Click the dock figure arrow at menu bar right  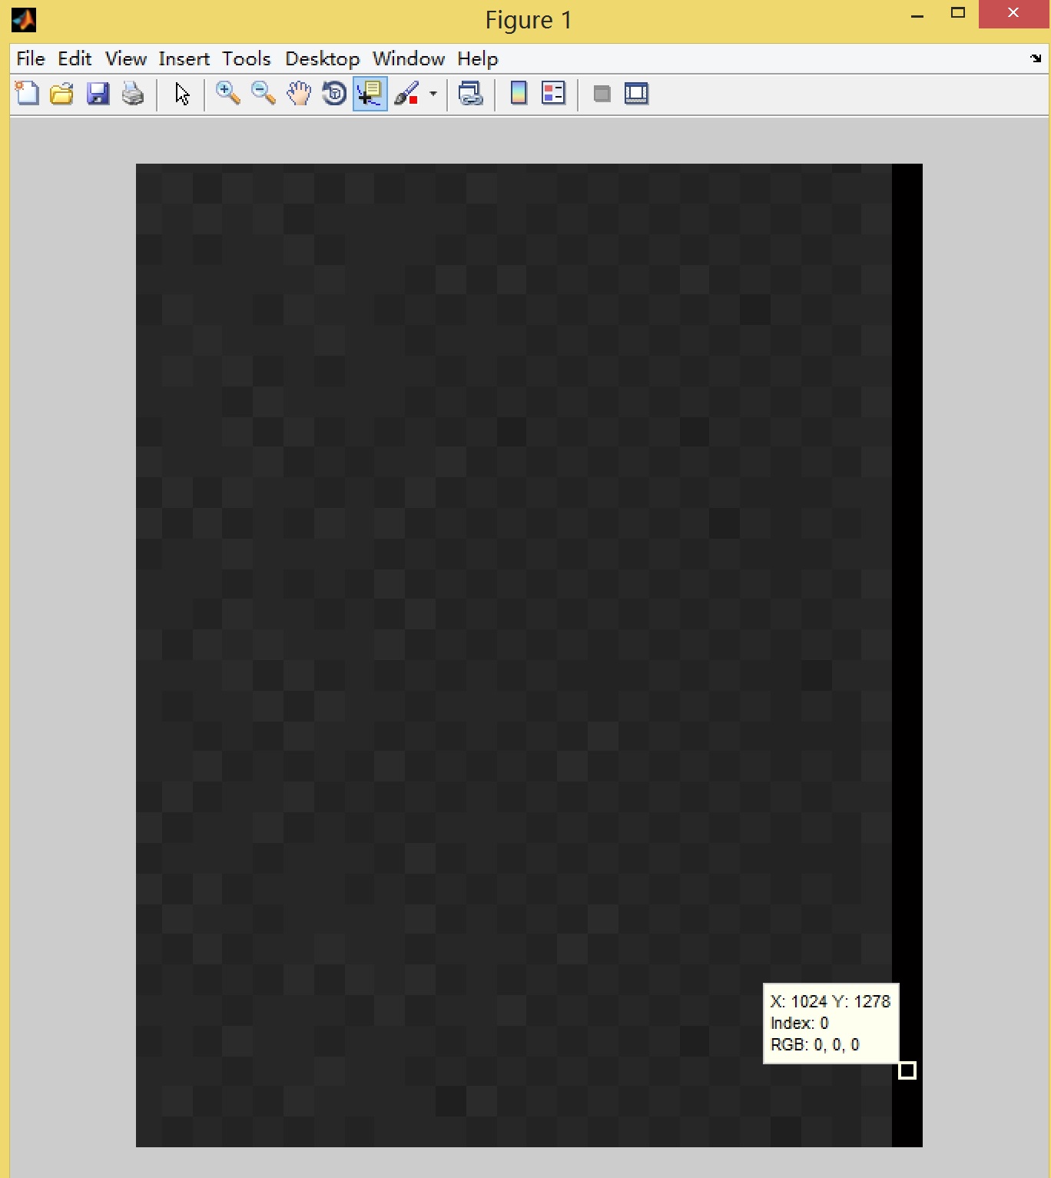(x=1036, y=58)
